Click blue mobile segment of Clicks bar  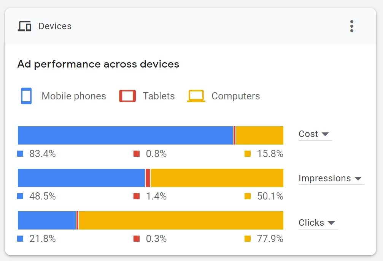(47, 220)
